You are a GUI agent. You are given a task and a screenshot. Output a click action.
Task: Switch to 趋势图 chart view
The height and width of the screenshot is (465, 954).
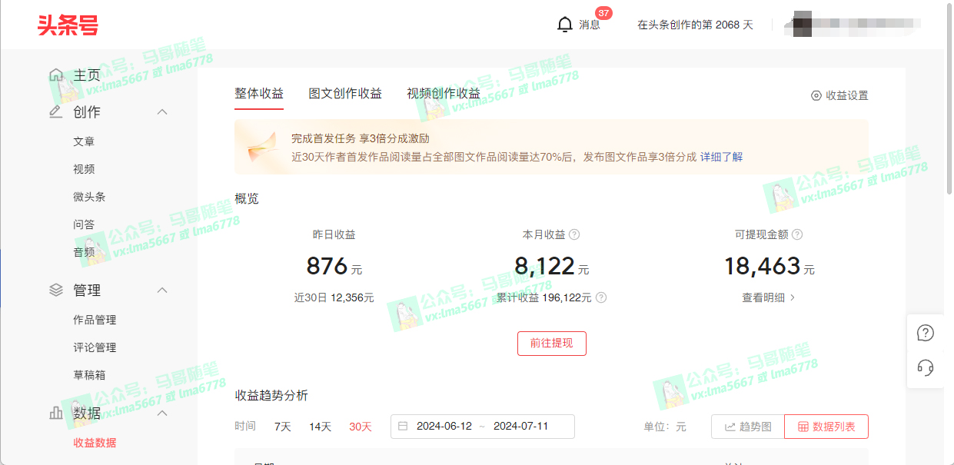click(x=746, y=426)
